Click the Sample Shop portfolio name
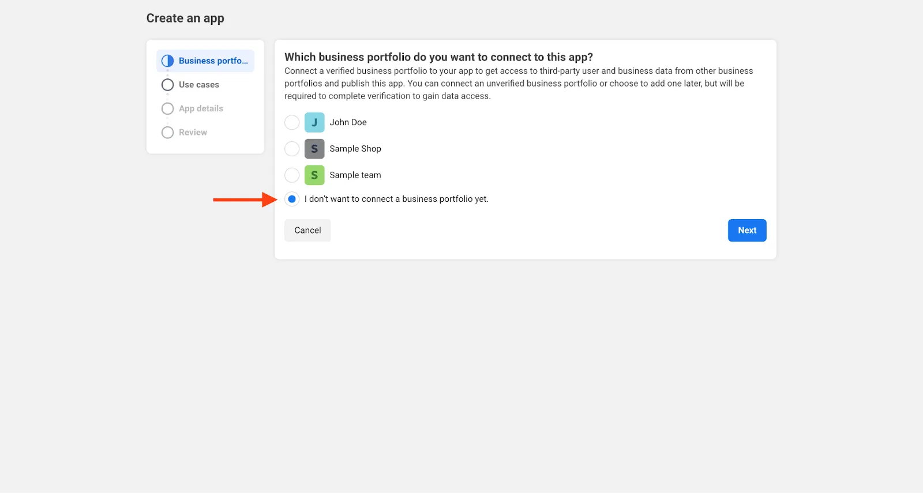The image size is (923, 493). [x=355, y=149]
